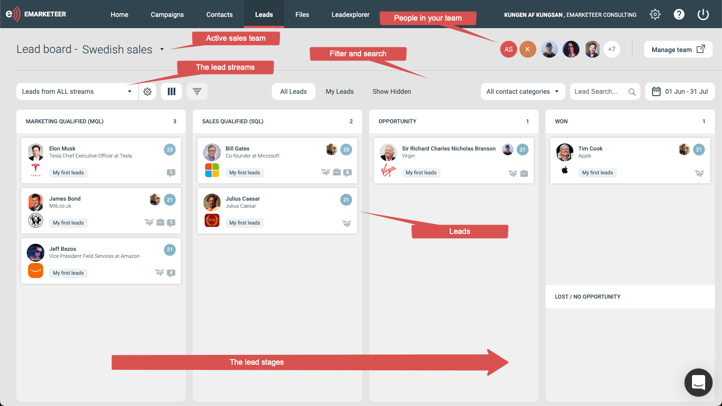
Task: Click My first leads tag on Elon Musk
Action: pos(68,173)
